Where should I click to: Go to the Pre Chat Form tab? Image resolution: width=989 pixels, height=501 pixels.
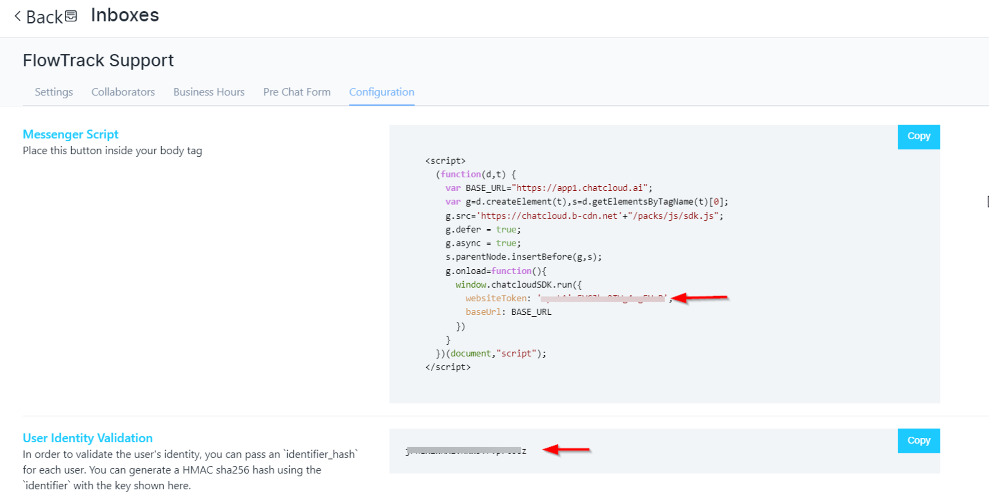click(297, 92)
